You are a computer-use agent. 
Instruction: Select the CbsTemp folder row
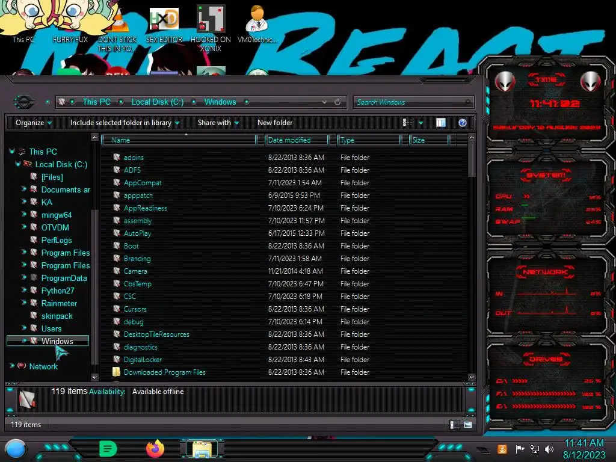(x=283, y=284)
